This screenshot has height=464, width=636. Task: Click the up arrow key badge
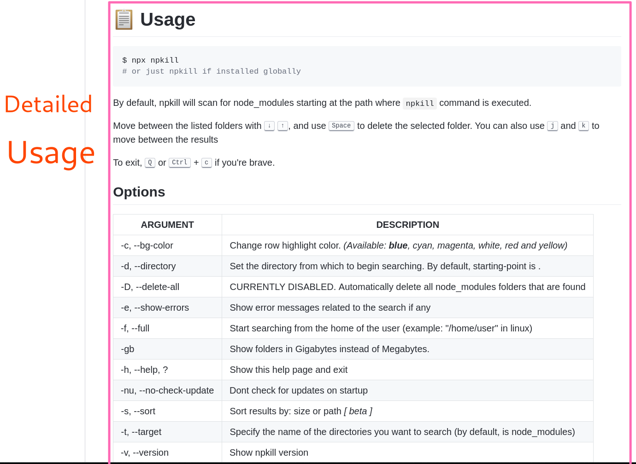283,126
